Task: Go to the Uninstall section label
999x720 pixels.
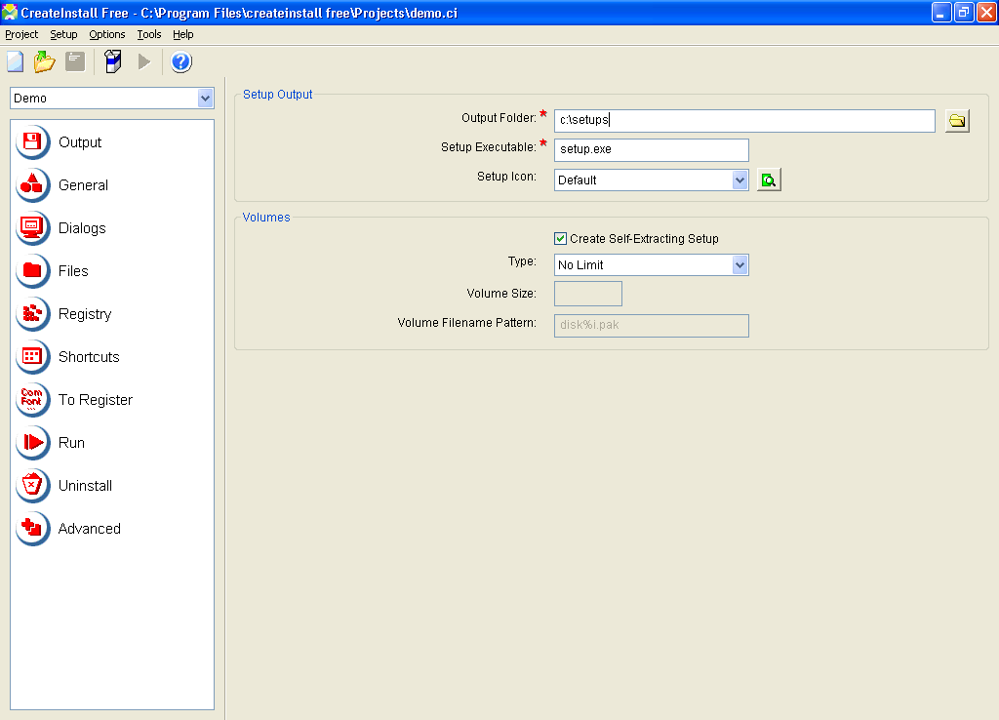Action: [x=85, y=486]
